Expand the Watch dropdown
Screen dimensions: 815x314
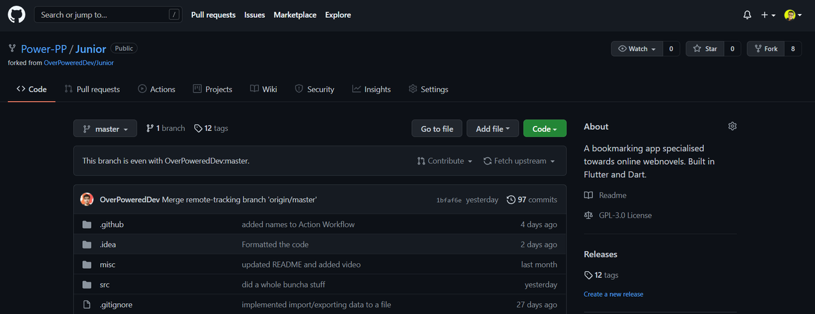click(637, 49)
